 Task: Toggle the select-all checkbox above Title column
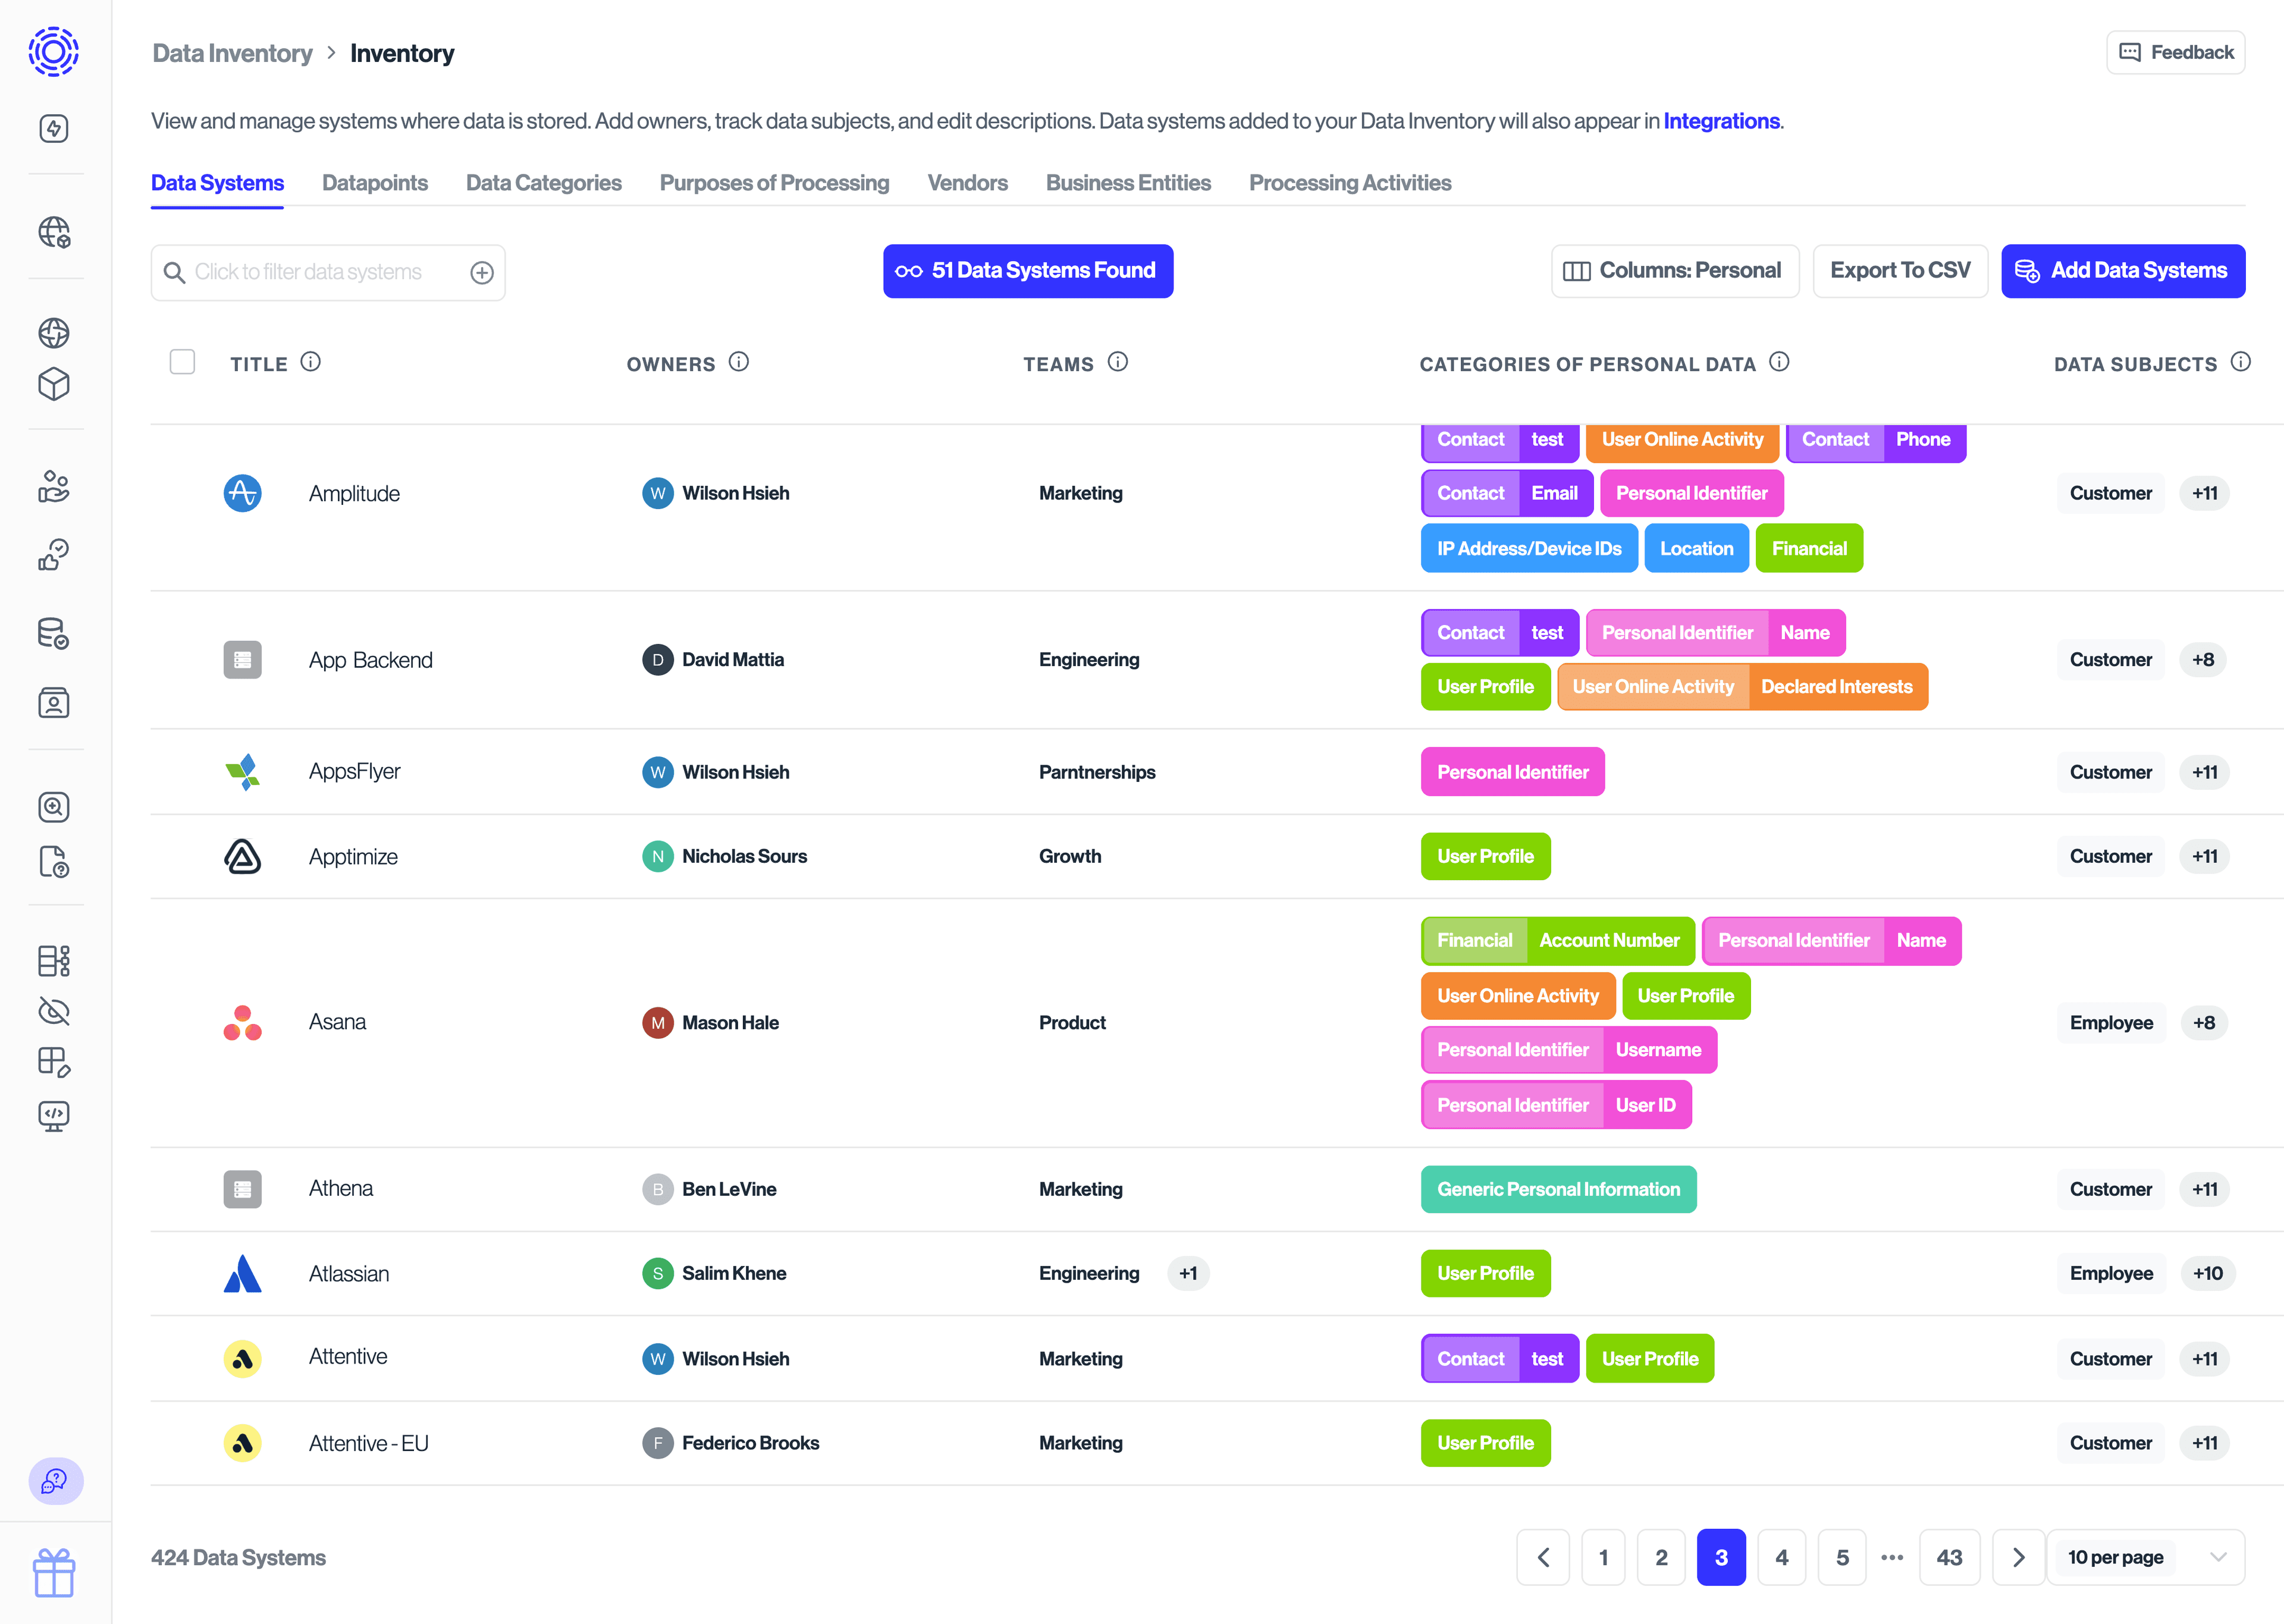183,362
